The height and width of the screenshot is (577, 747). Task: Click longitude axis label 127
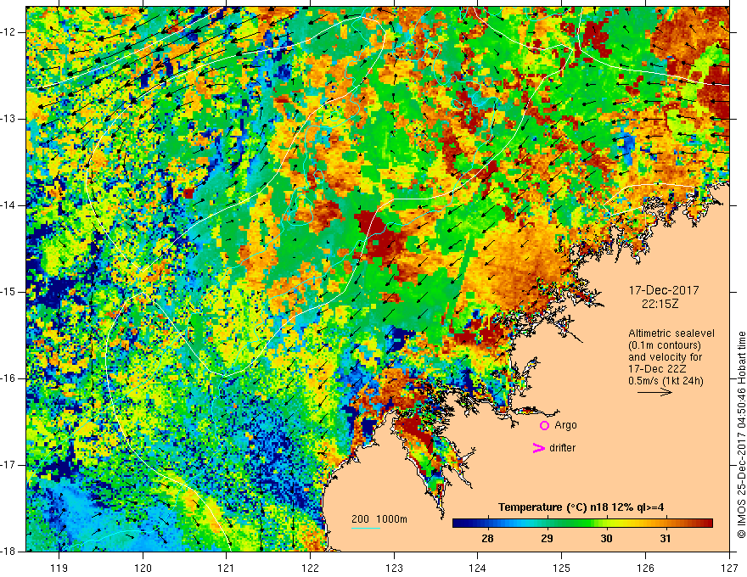pyautogui.click(x=729, y=569)
